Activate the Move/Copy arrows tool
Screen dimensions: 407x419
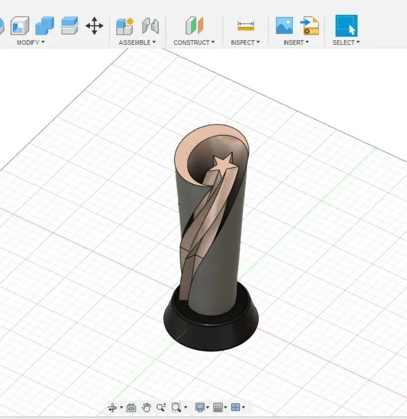(x=94, y=26)
